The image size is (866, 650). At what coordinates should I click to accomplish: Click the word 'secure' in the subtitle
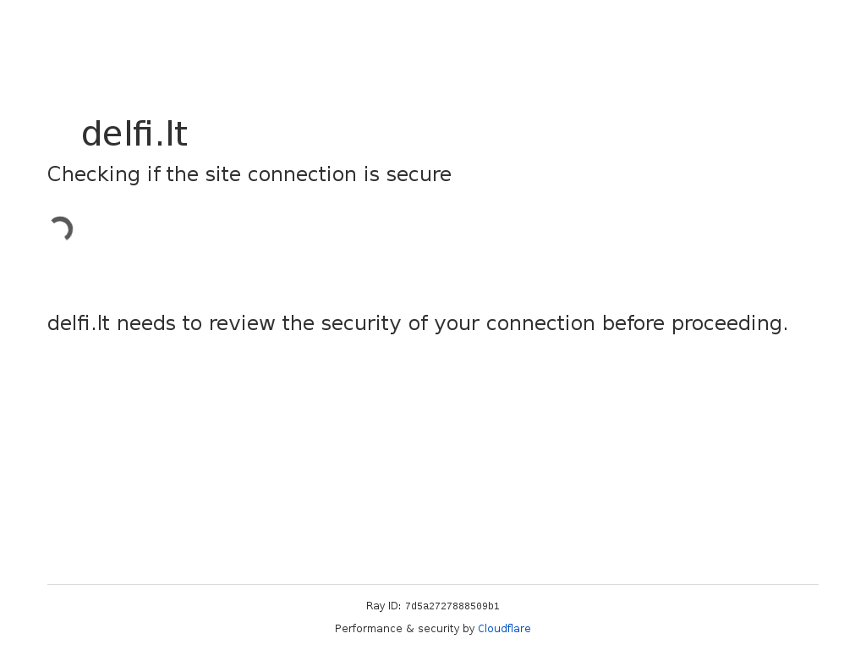(419, 174)
